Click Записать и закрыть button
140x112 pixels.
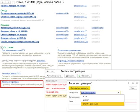[x=79, y=88]
